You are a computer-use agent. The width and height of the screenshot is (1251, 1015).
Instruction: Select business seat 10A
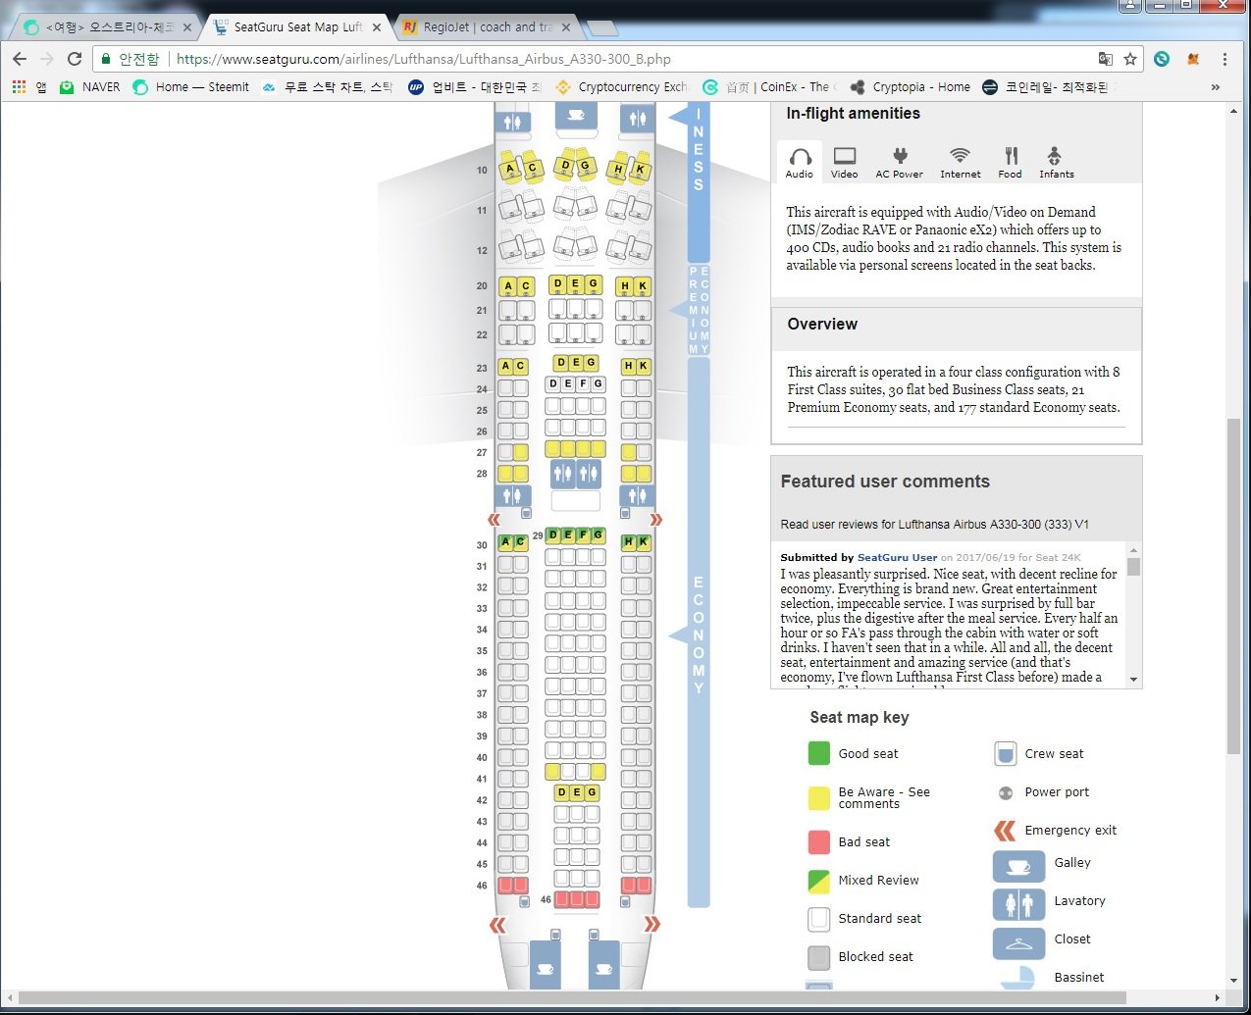pos(509,168)
